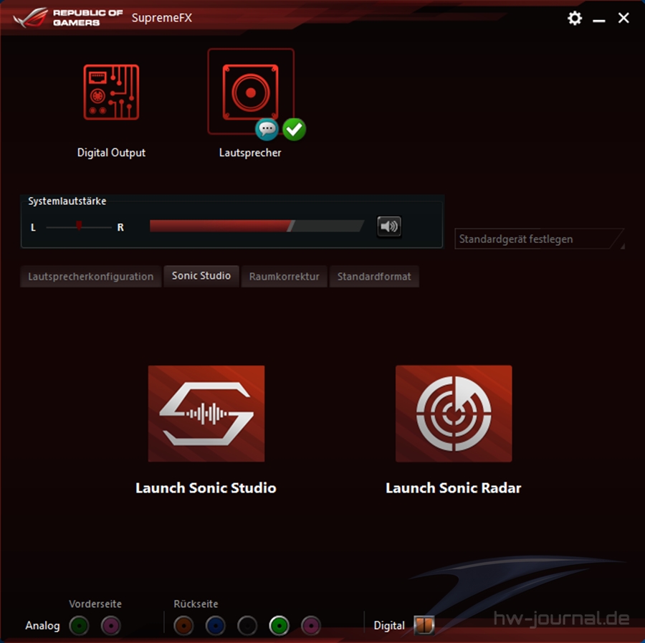645x643 pixels.
Task: Select the Digital Output device icon
Action: pos(111,92)
